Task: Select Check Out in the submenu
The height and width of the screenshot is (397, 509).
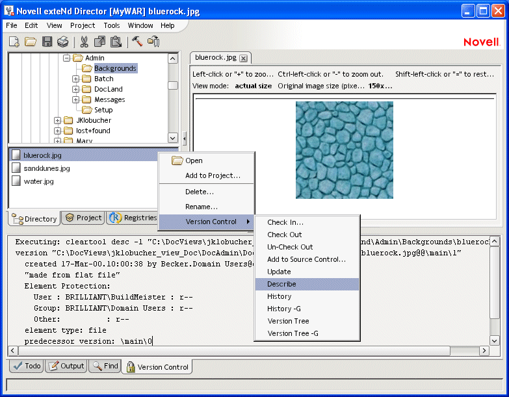Action: (284, 235)
